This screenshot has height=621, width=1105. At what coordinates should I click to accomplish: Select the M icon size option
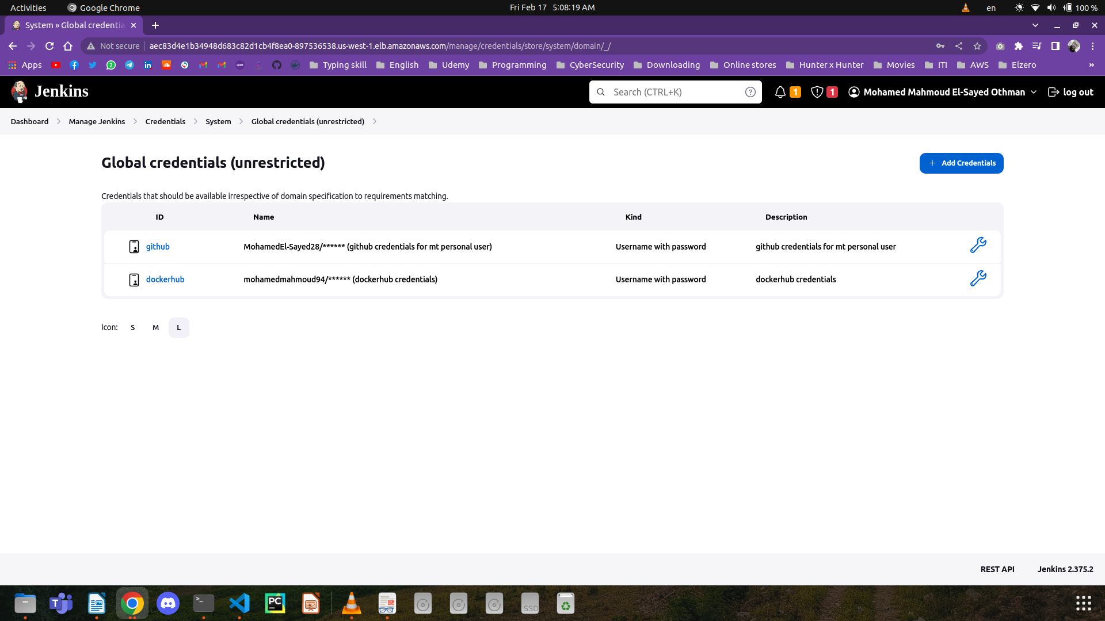155,327
